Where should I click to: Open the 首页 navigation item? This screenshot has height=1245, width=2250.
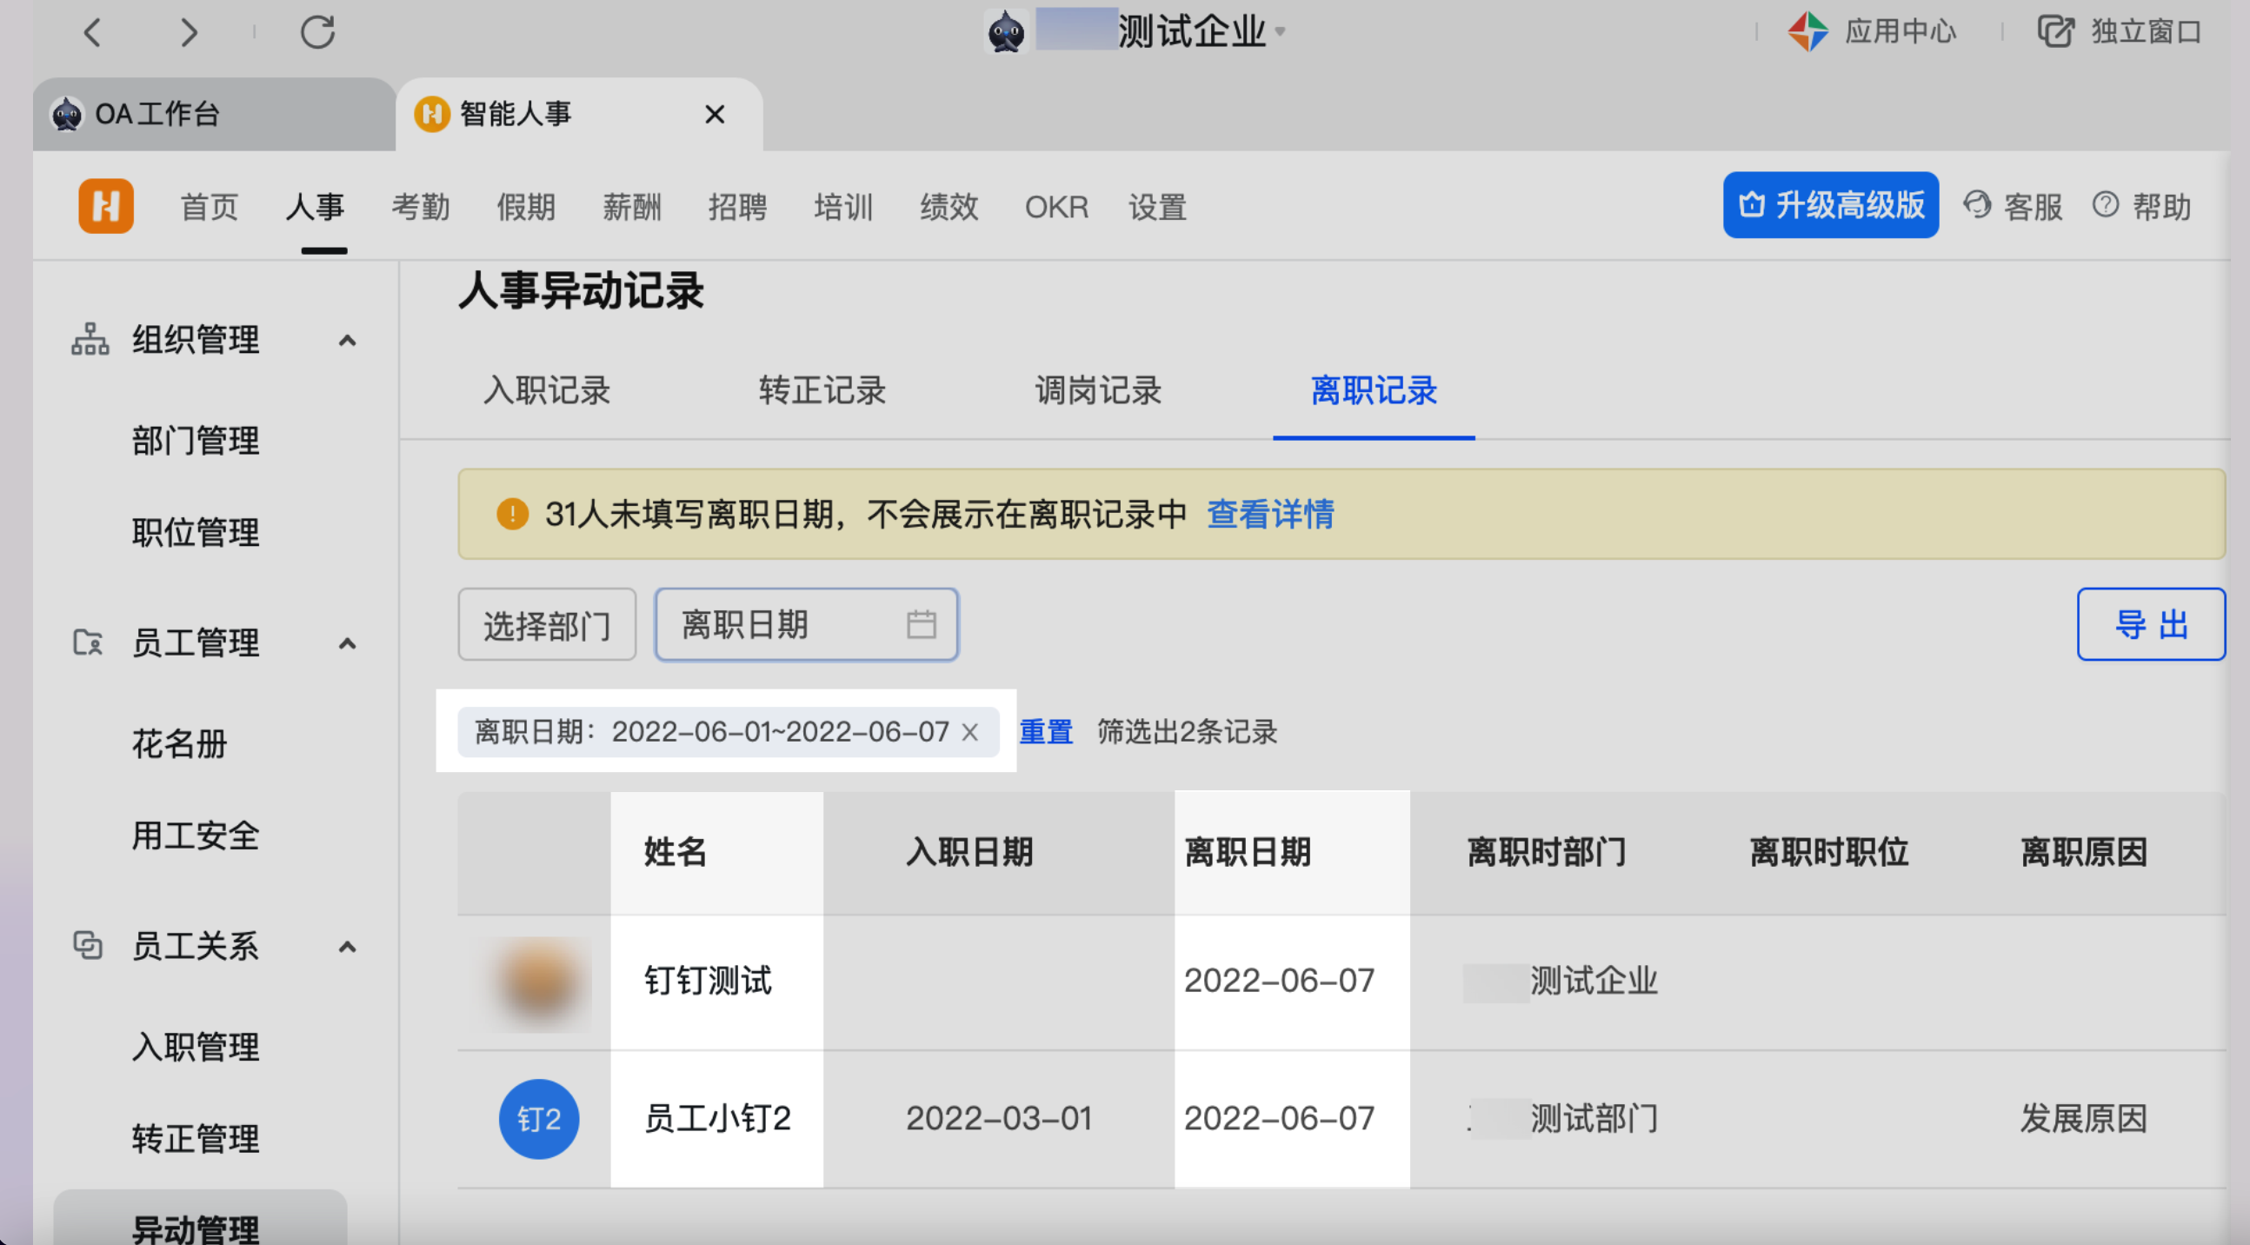[x=209, y=207]
